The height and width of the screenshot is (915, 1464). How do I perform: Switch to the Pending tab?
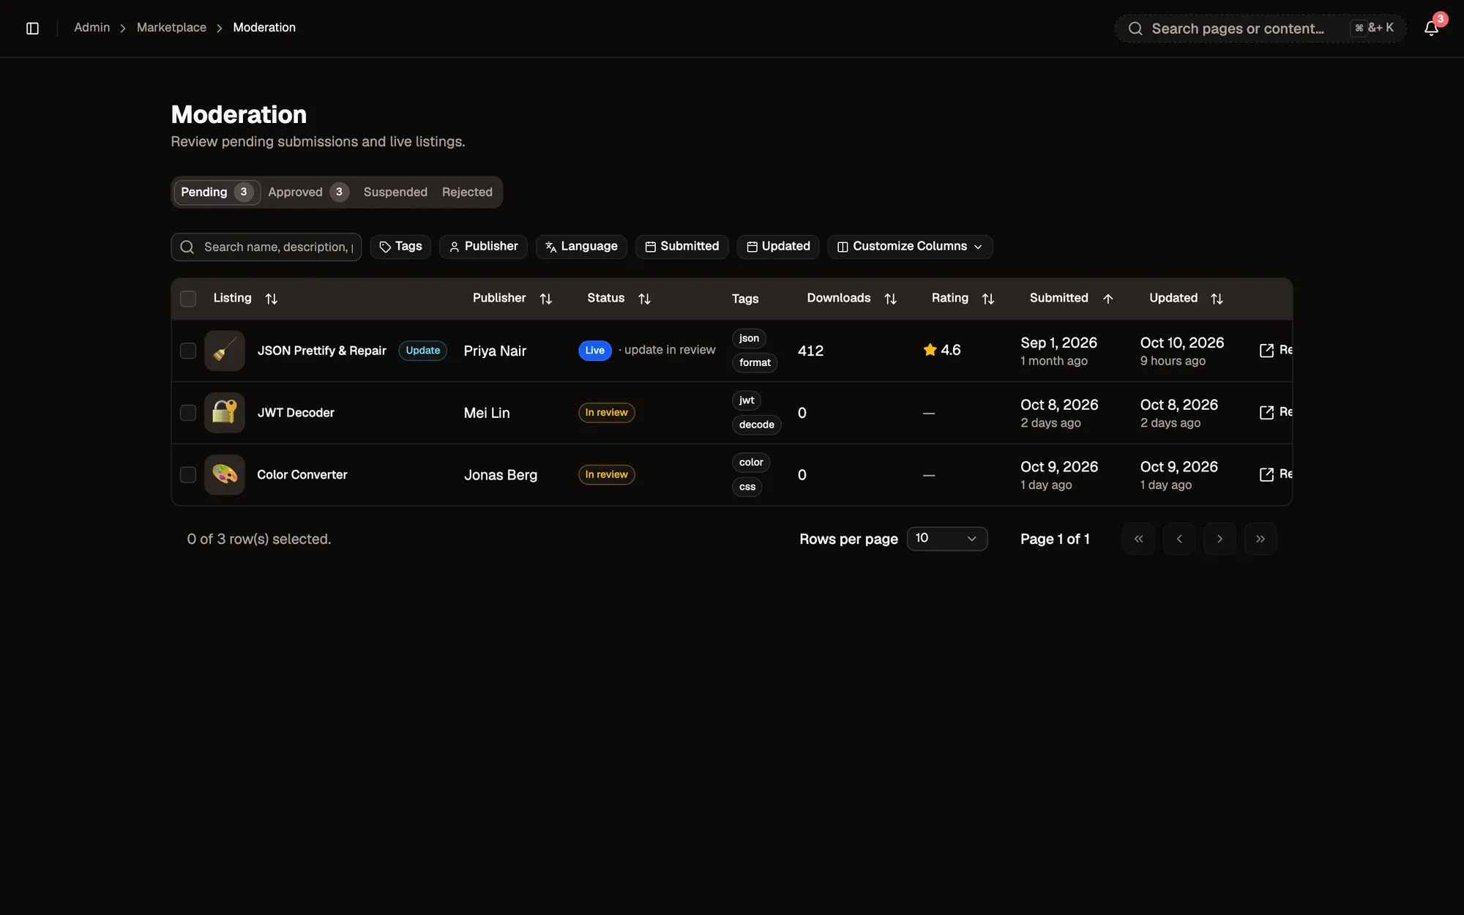tap(217, 192)
